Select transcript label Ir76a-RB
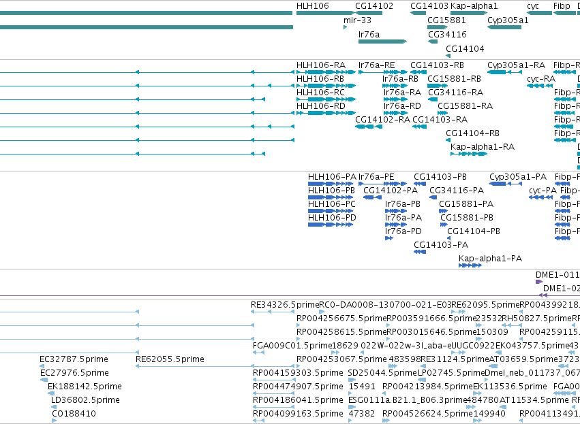Viewport: 580px width, 424px height. (x=401, y=79)
